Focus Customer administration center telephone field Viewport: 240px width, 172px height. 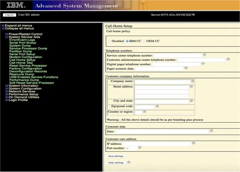point(202,60)
